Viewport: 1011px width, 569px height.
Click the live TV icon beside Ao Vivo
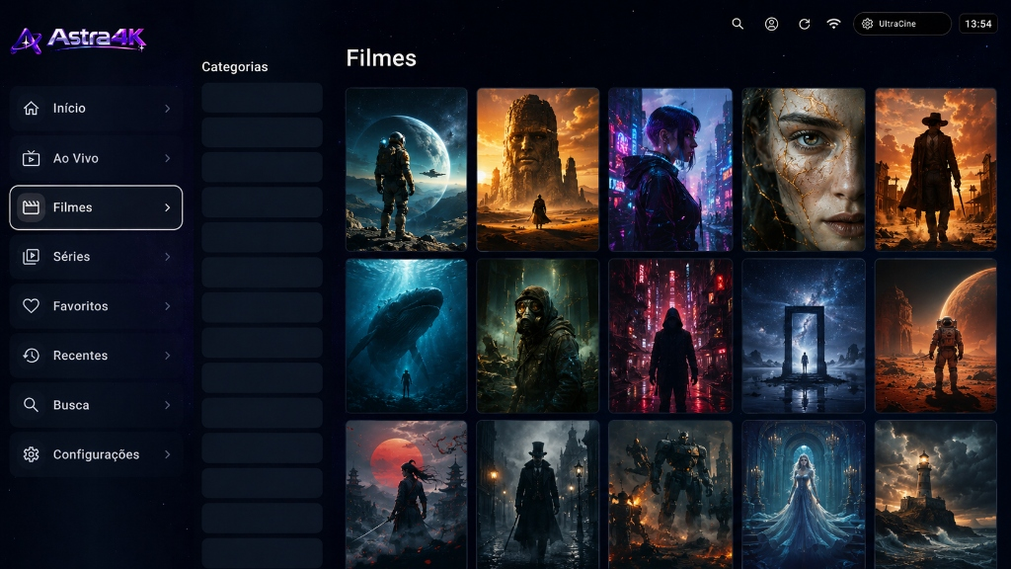coord(31,158)
